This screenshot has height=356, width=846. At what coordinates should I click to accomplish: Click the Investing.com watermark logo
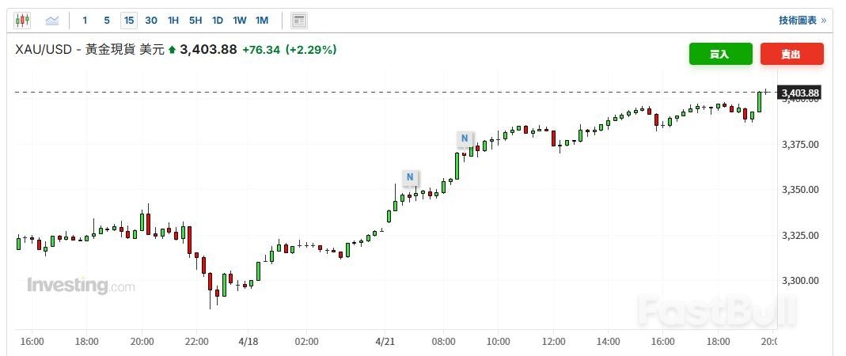pos(81,286)
